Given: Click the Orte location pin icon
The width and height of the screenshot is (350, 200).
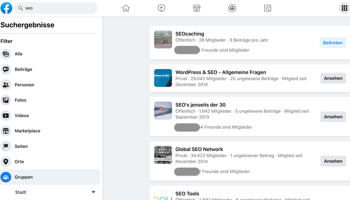Looking at the screenshot, I should point(6,162).
